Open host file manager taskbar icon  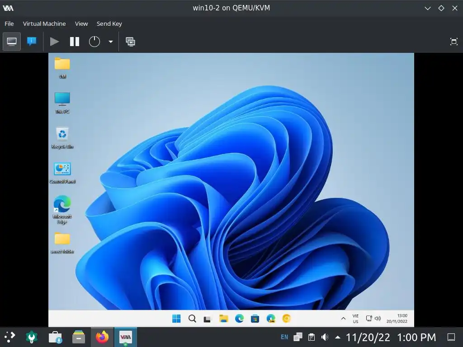coord(79,337)
